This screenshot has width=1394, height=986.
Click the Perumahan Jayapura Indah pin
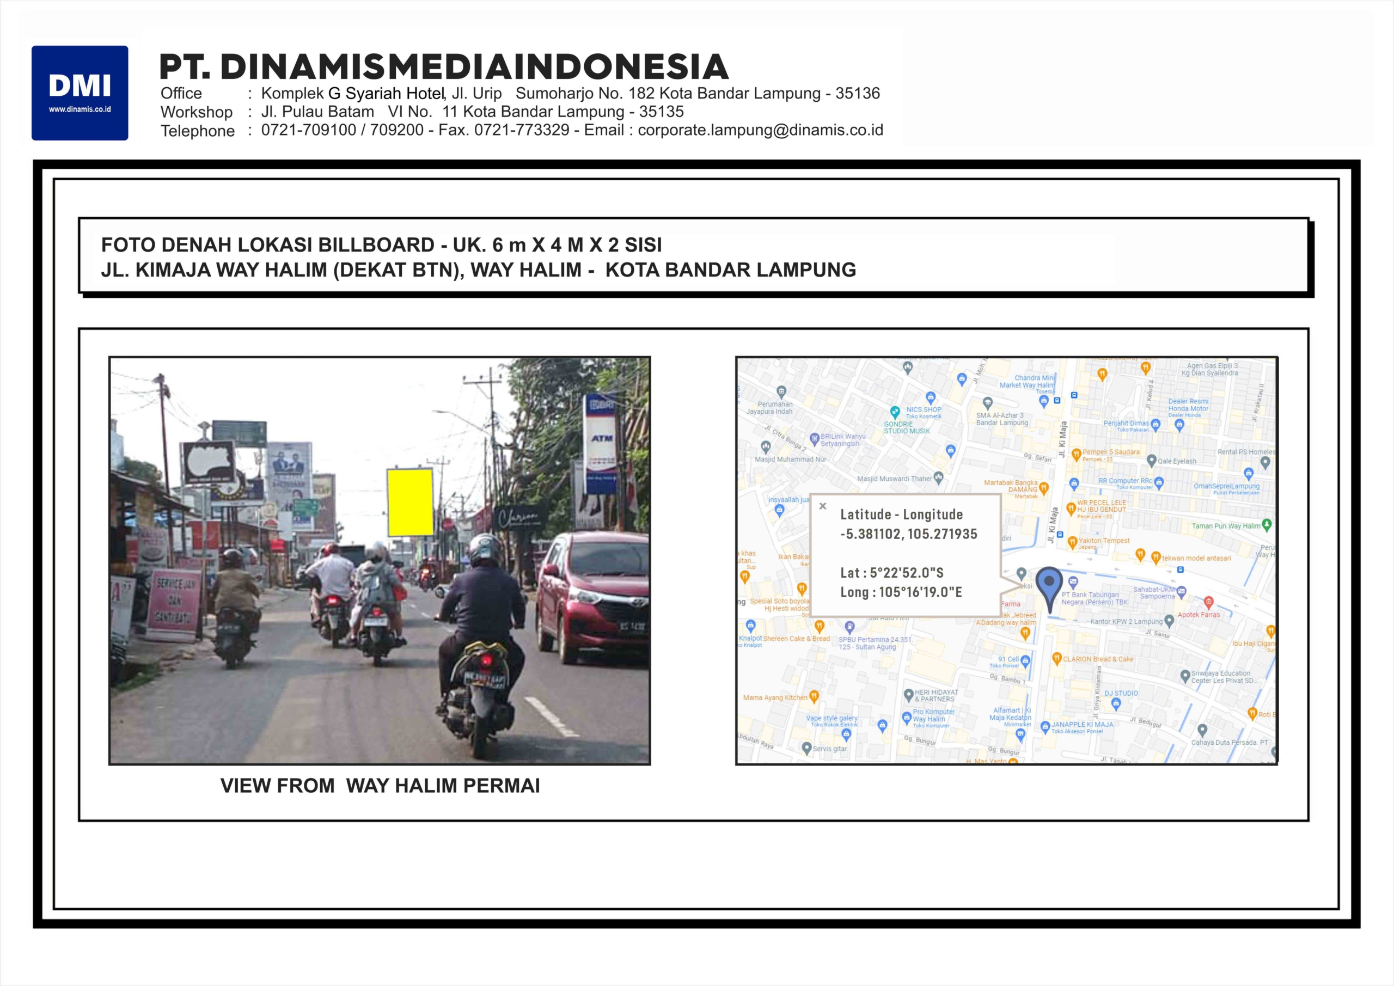point(781,392)
